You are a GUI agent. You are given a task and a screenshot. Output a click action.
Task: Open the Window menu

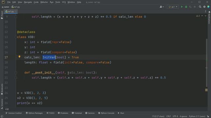click(71, 2)
